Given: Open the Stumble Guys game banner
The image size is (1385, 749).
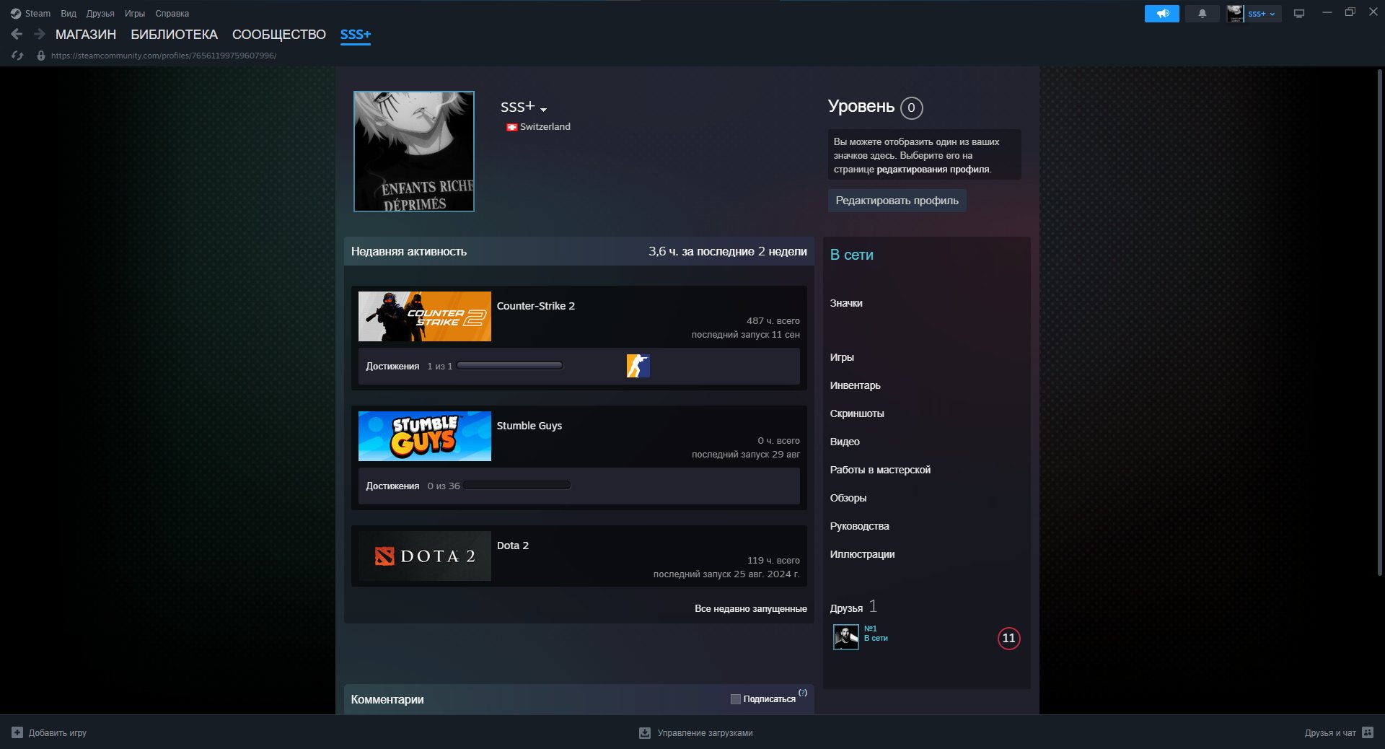Looking at the screenshot, I should 425,436.
